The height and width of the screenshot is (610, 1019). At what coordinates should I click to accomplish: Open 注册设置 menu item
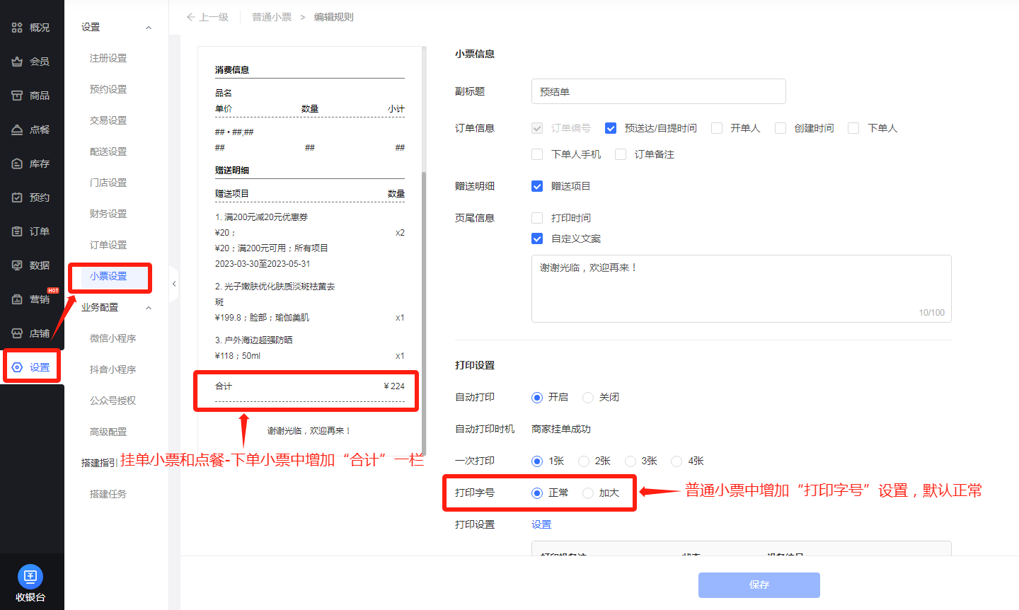[108, 58]
